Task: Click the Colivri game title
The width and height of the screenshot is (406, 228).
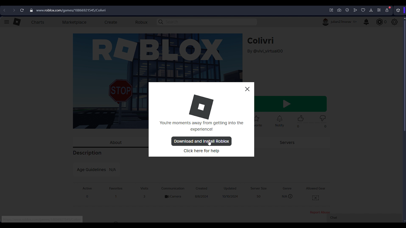Action: pos(260,41)
